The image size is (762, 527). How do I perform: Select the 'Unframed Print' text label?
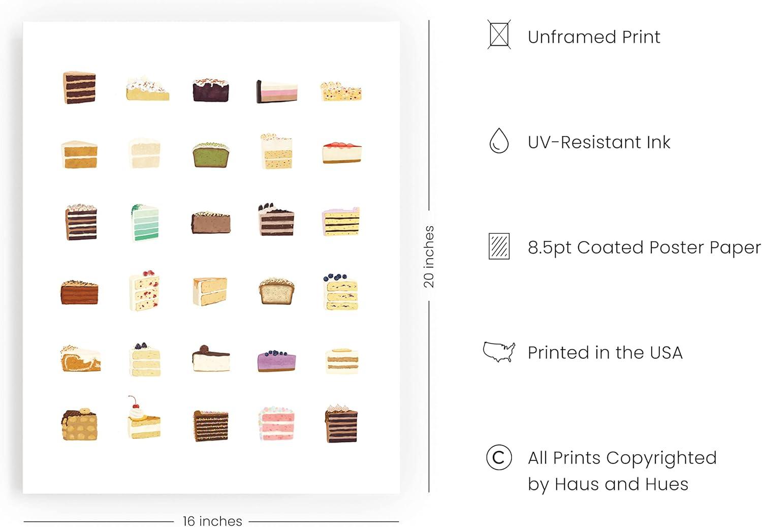click(594, 37)
